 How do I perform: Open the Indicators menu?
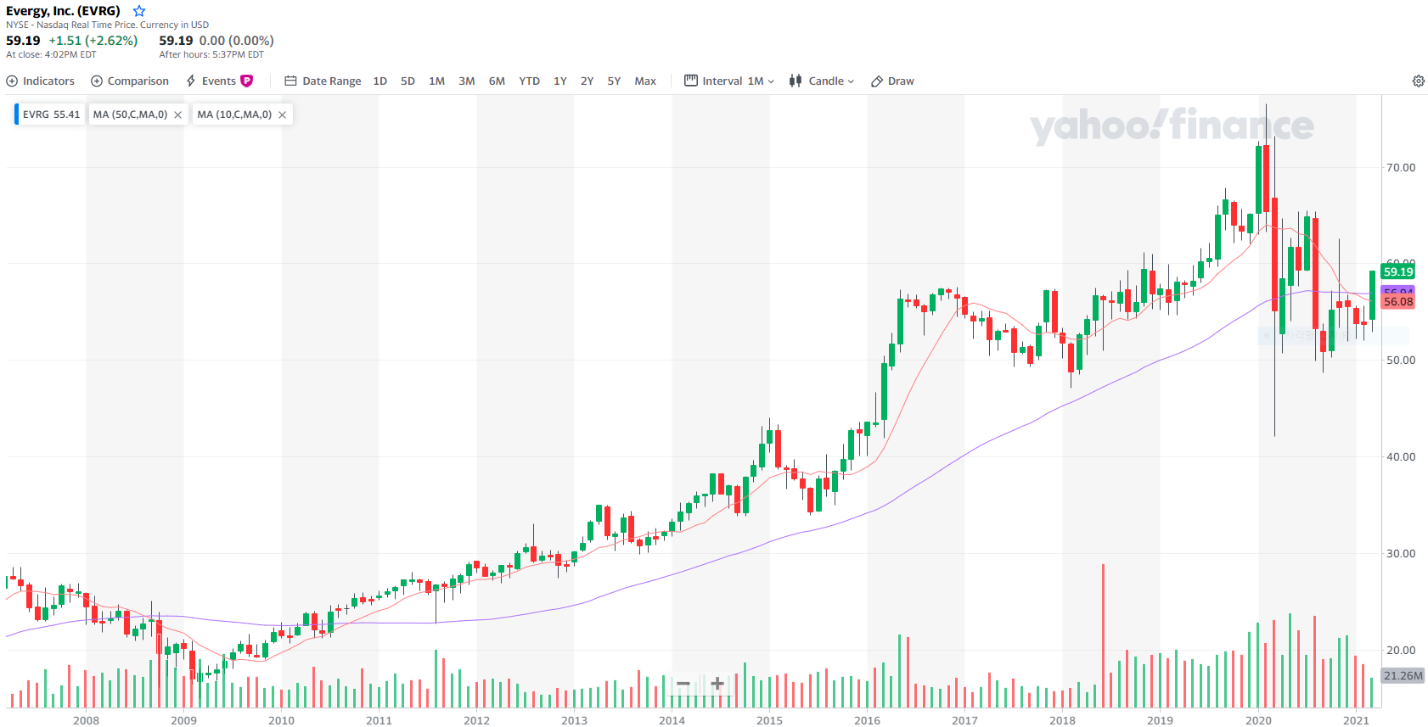click(41, 81)
